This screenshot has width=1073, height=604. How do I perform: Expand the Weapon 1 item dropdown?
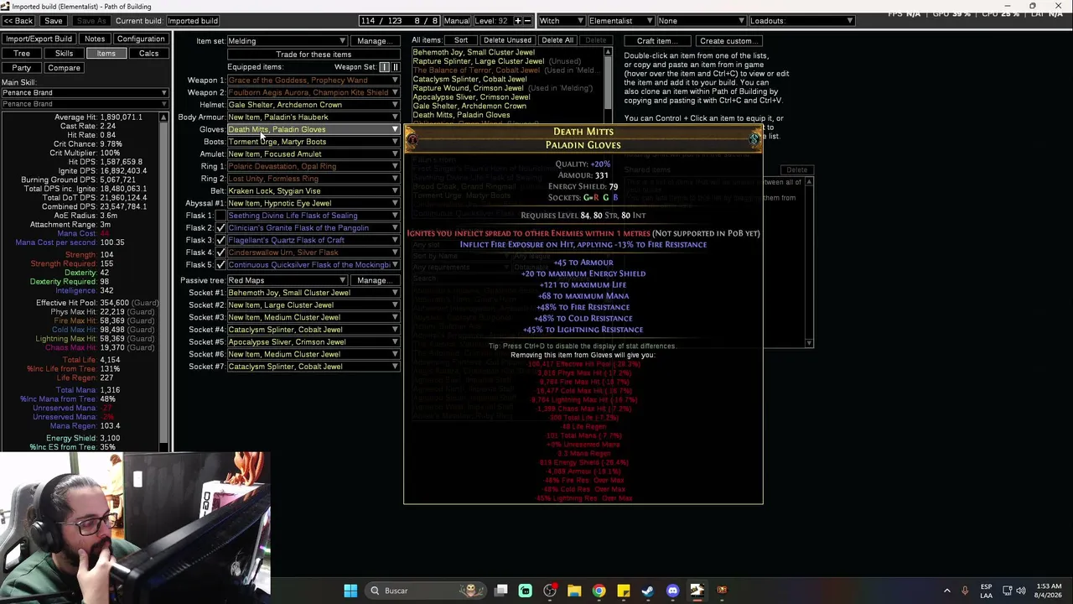click(x=314, y=81)
